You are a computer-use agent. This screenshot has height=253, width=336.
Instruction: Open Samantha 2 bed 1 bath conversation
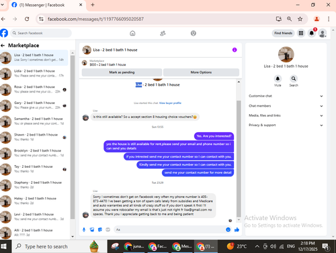tap(34, 121)
